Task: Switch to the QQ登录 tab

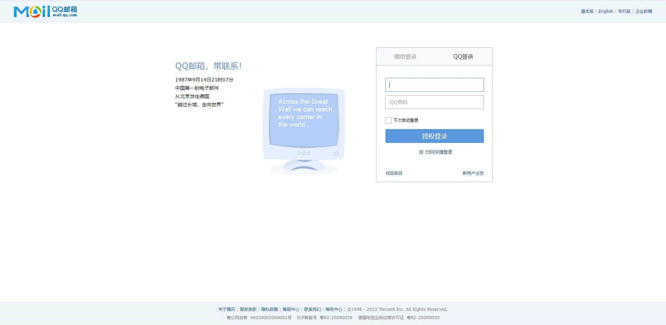Action: (463, 57)
